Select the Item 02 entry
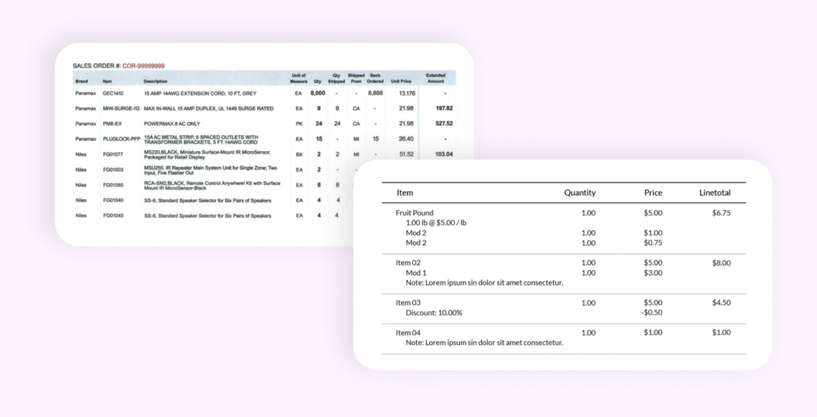Screen dimensions: 817x417 tap(408, 263)
